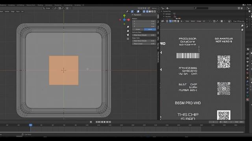Viewport: 252px width, 141px height.
Task: Select solid viewport shading
Action: pos(150,11)
